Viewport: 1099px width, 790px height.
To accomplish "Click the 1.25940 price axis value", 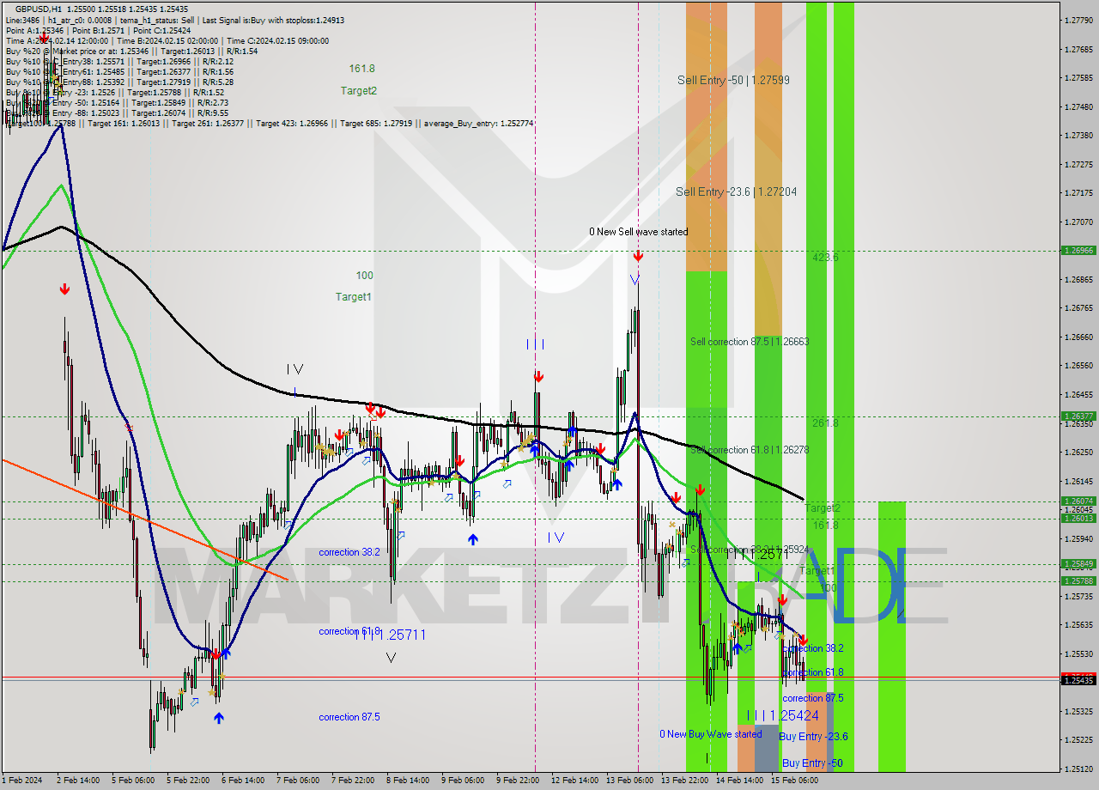I will [x=1078, y=538].
